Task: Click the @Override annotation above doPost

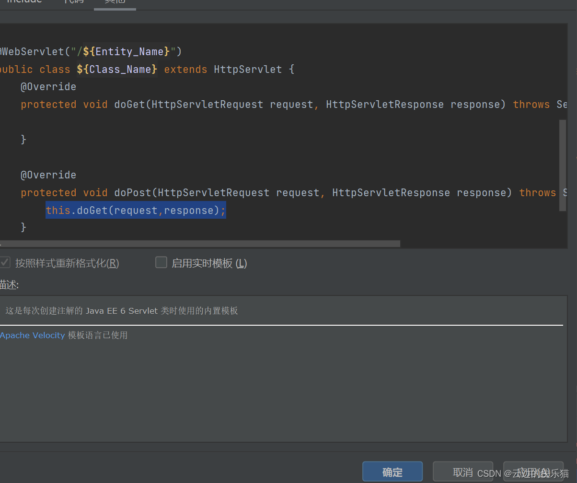Action: (x=48, y=175)
